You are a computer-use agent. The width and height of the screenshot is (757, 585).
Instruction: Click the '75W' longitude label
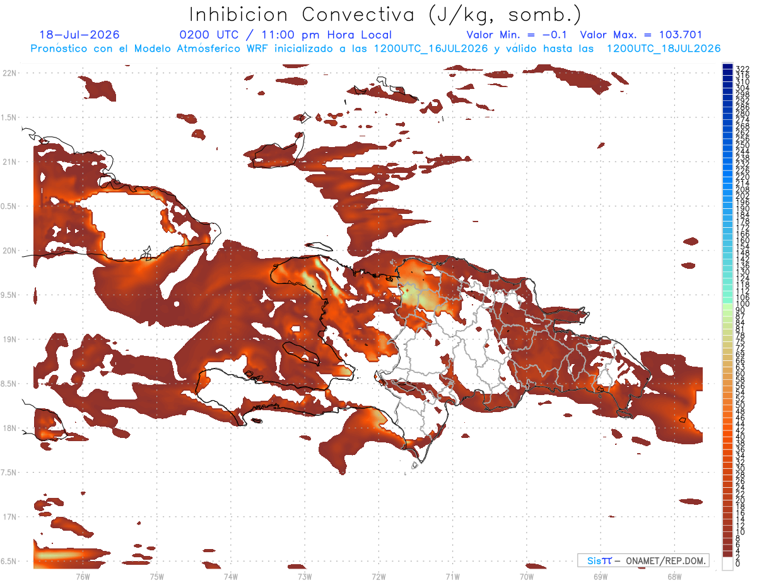(156, 576)
